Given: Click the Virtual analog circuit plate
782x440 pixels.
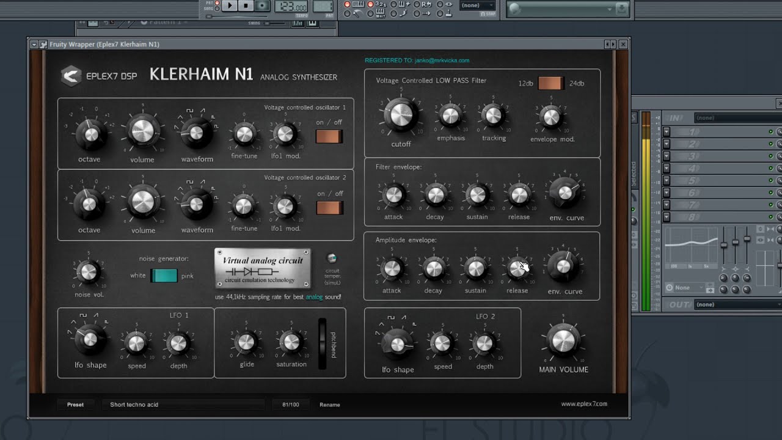Looking at the screenshot, I should click(263, 269).
